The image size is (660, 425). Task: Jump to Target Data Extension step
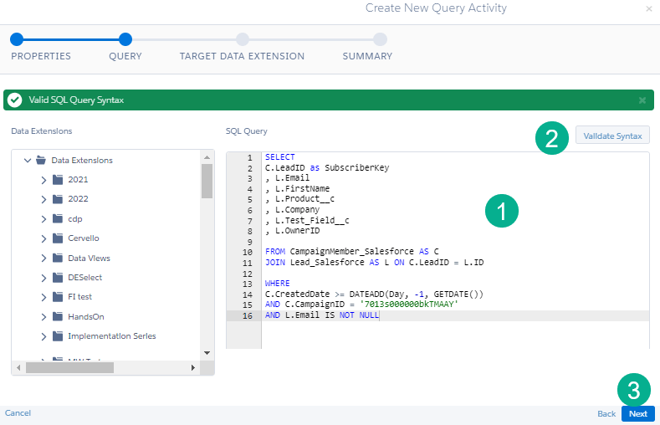coord(242,38)
